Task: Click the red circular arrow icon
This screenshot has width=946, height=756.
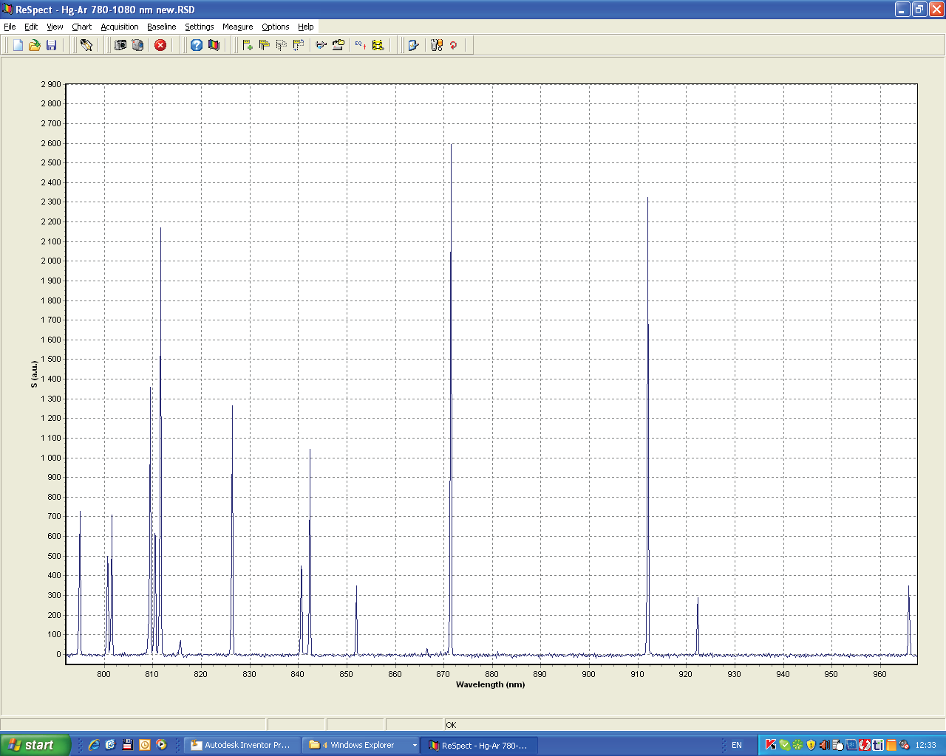Action: pos(454,45)
